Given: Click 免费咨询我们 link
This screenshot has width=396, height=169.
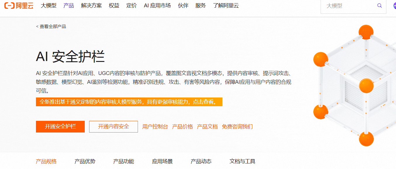Looking at the screenshot, I should point(237,127).
